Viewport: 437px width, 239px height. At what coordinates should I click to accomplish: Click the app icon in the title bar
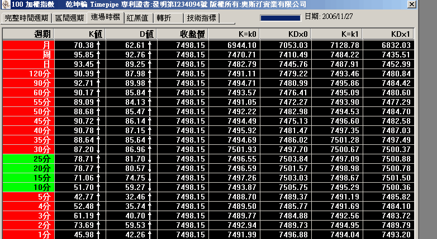tap(5, 4)
